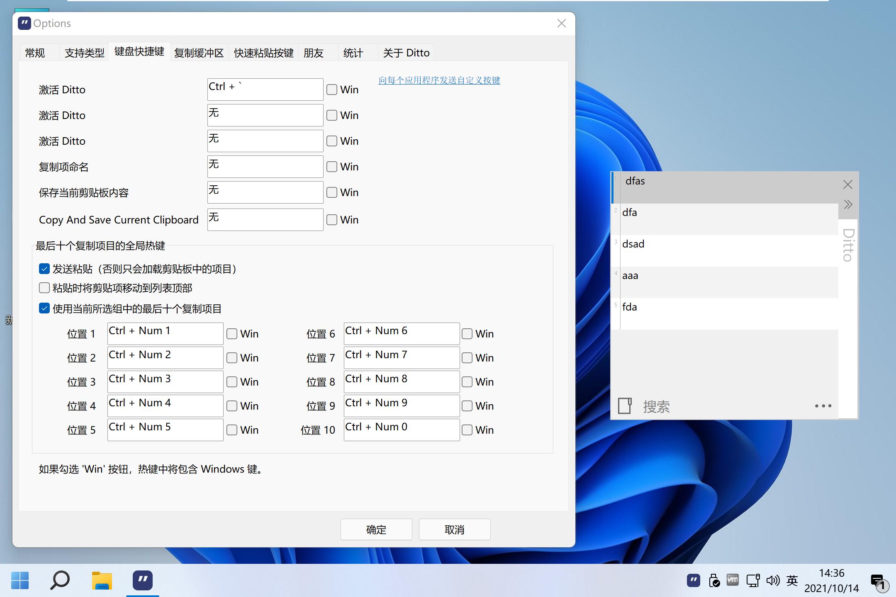Click the Ditto icon in the system tray
The image size is (896, 597).
tap(694, 580)
